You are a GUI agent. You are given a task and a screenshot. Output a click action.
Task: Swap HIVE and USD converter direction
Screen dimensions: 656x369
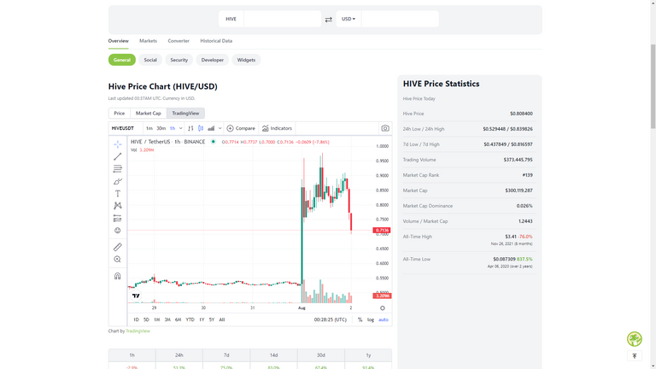pos(328,20)
